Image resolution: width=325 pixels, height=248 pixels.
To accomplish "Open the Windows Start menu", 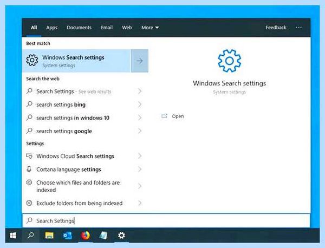I will (13, 236).
